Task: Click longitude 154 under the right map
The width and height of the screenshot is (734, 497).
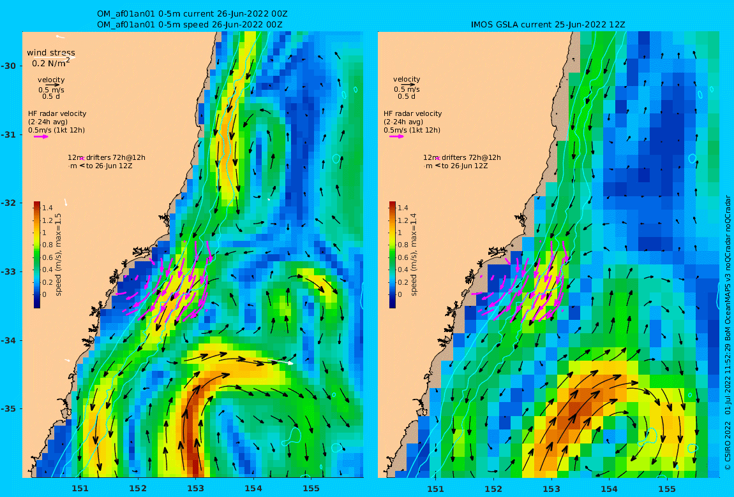Action: coord(609,489)
